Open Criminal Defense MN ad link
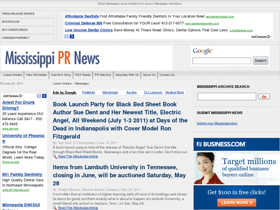The width and height of the screenshot is (280, 210). tap(84, 23)
